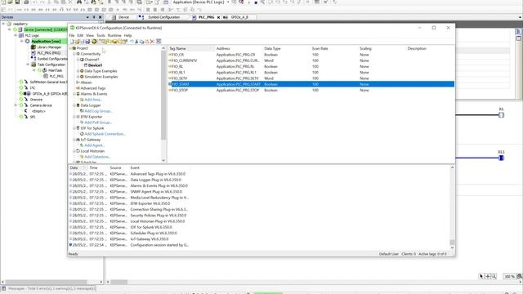The image size is (523, 294).
Task: Click the R1 coil in the ladder editor
Action: coord(501,115)
